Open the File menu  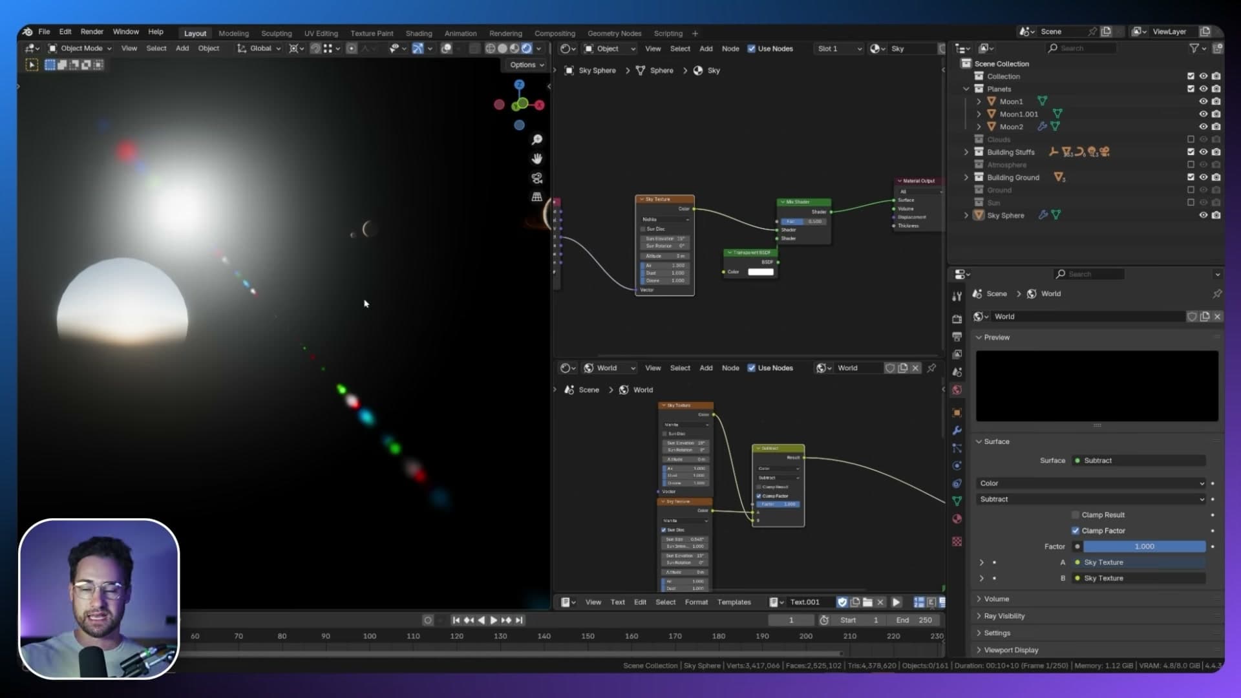[44, 32]
